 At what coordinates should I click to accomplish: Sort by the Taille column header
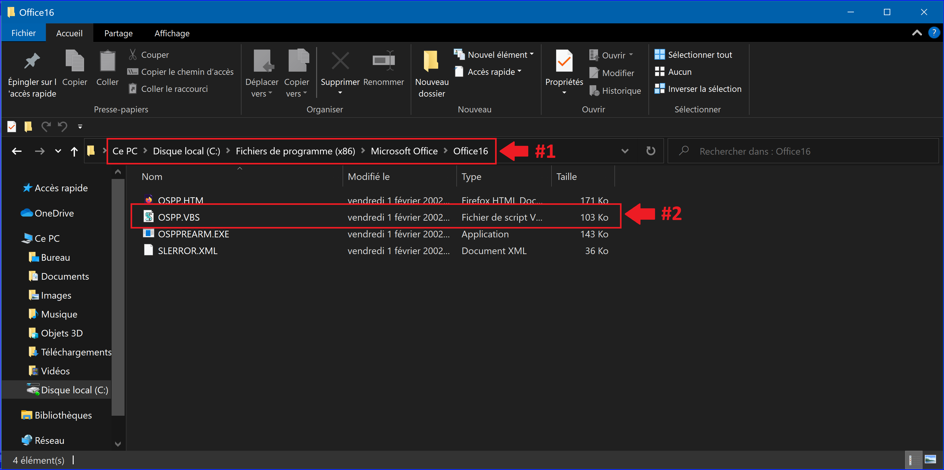(583, 177)
